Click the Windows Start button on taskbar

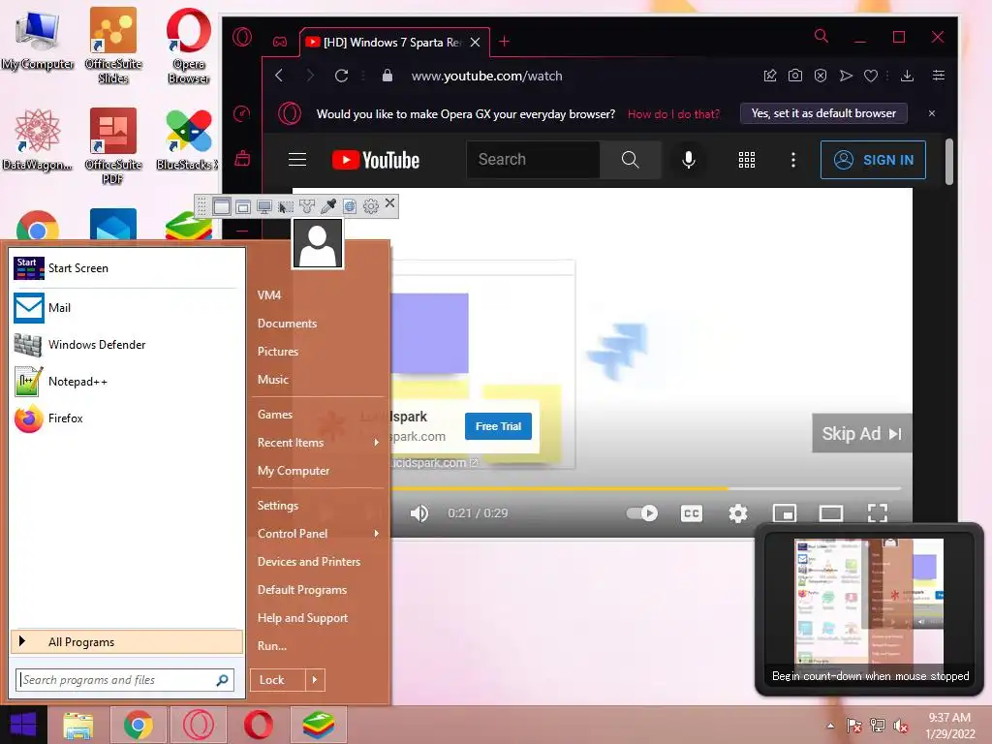click(x=23, y=725)
